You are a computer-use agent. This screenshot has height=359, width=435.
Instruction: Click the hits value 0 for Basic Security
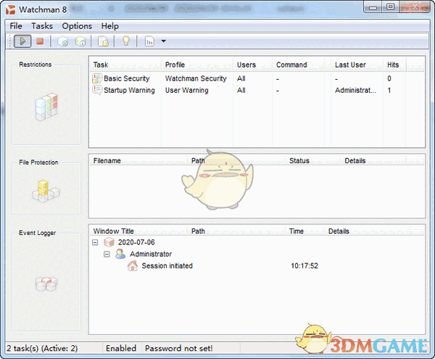click(389, 78)
